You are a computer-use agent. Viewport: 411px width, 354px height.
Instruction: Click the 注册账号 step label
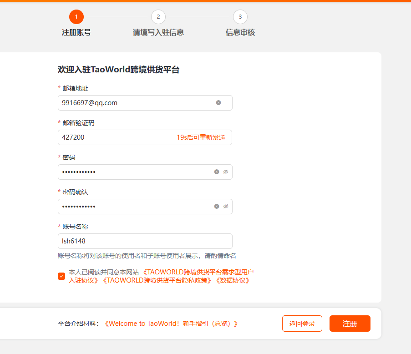click(x=76, y=32)
